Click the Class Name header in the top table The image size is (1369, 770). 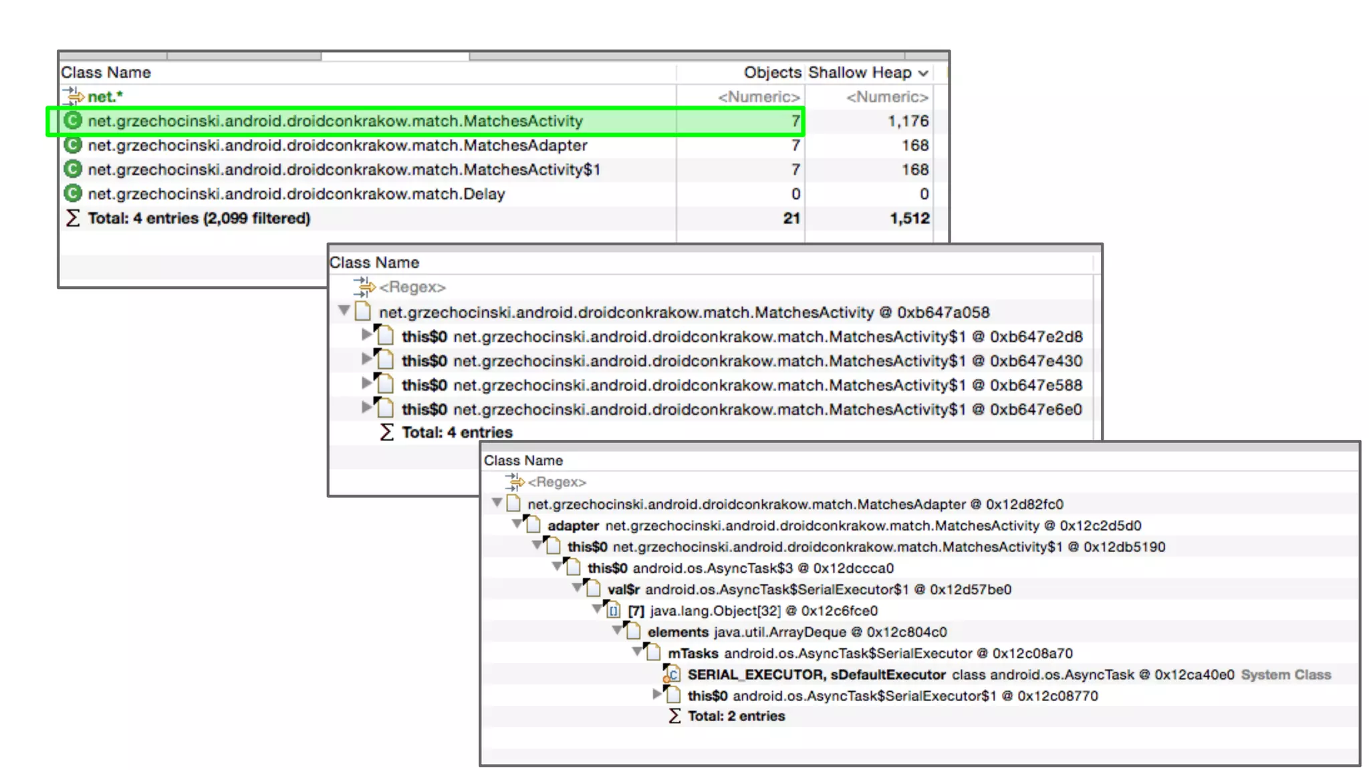(x=106, y=72)
